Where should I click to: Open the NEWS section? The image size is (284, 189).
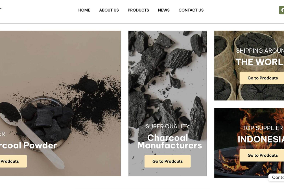pos(164,10)
